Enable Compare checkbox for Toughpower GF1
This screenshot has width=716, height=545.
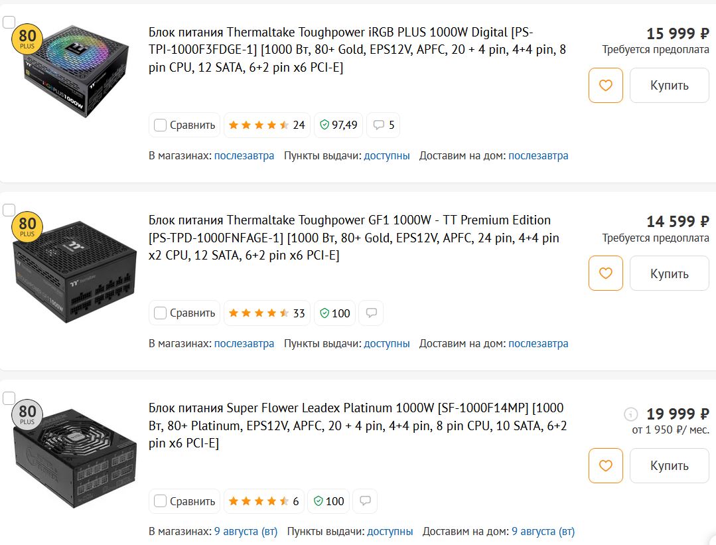click(160, 313)
